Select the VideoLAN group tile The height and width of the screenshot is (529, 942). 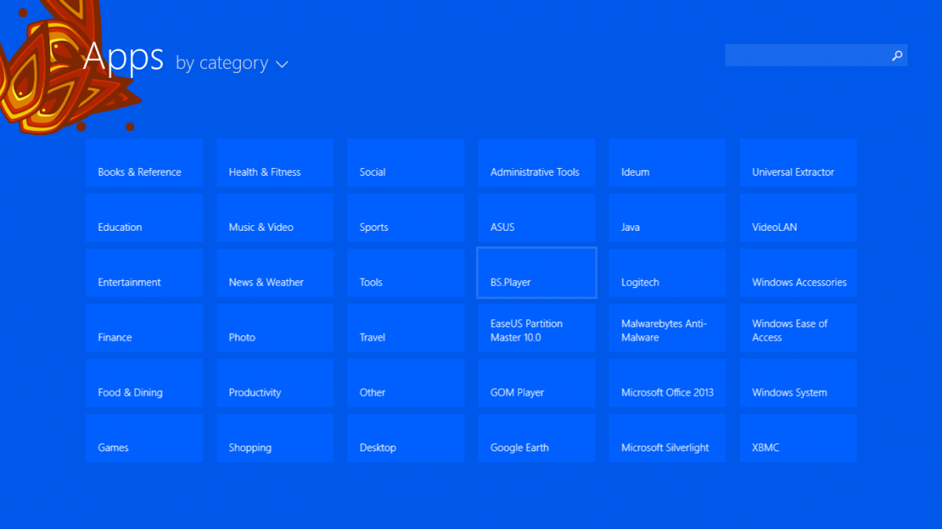[x=798, y=217]
